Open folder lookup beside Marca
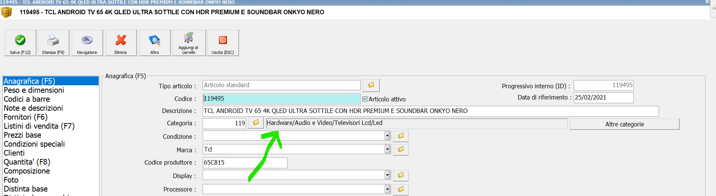Viewport: 716px width, 196px height. pyautogui.click(x=401, y=149)
